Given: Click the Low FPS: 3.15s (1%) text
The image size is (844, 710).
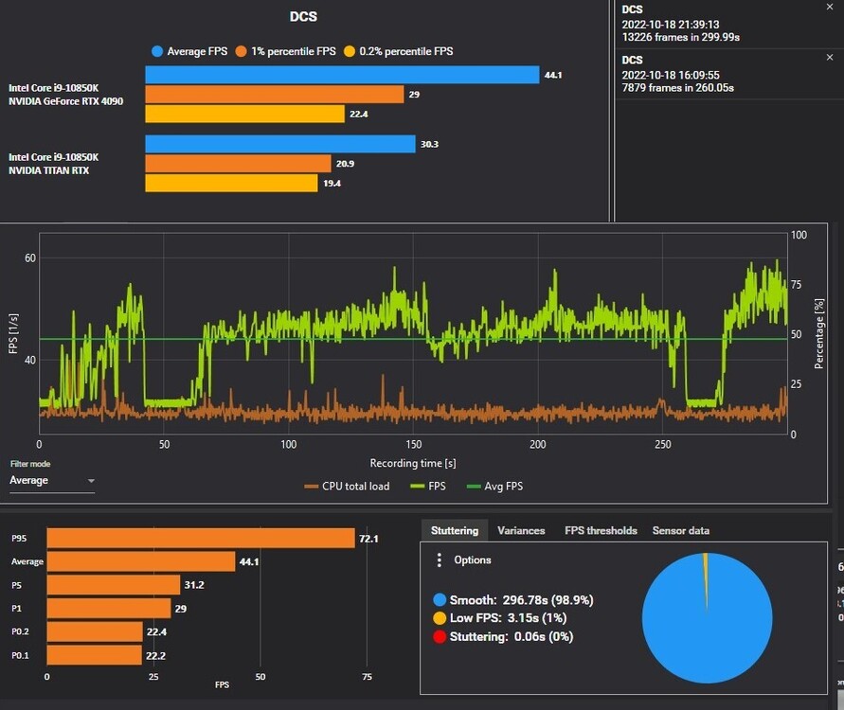Looking at the screenshot, I should tap(508, 618).
